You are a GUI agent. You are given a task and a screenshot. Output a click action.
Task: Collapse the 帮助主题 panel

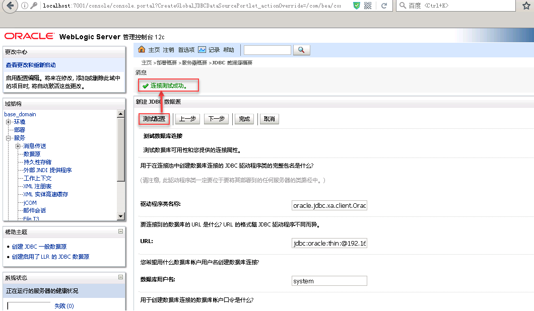point(120,231)
